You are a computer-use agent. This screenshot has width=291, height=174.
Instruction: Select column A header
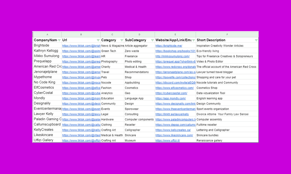(47, 34)
